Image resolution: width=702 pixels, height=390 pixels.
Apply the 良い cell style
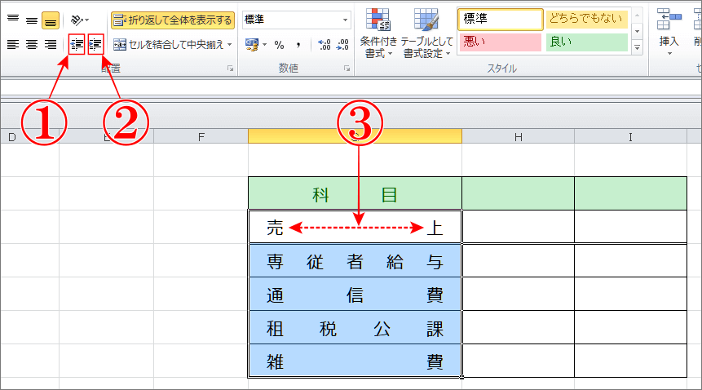(586, 42)
